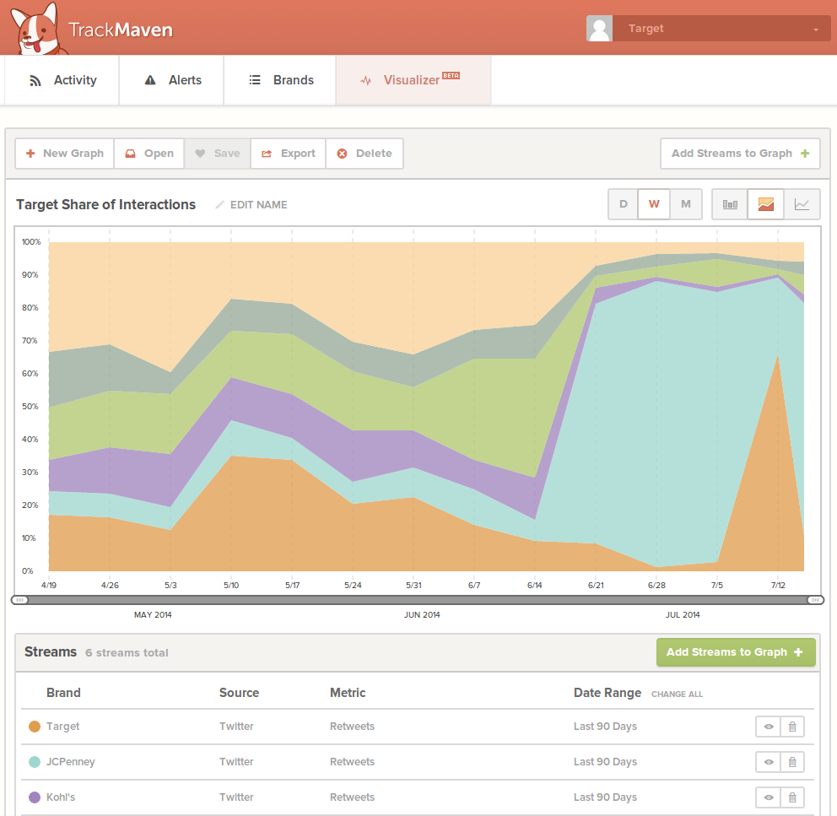Select the bar chart view icon

pos(730,204)
